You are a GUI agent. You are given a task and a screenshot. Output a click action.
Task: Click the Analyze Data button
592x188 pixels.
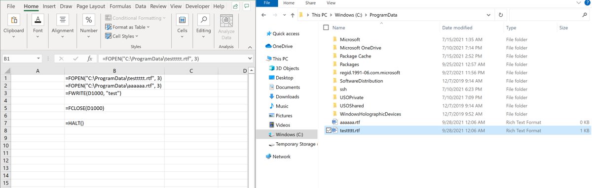[x=226, y=28]
